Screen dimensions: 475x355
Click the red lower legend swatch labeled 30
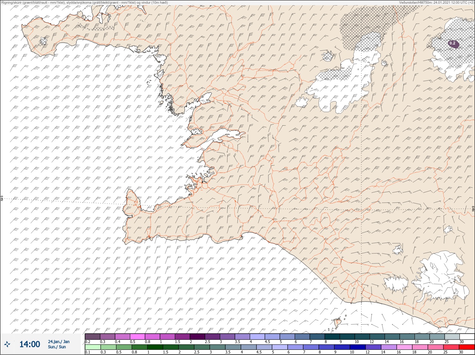click(x=467, y=347)
